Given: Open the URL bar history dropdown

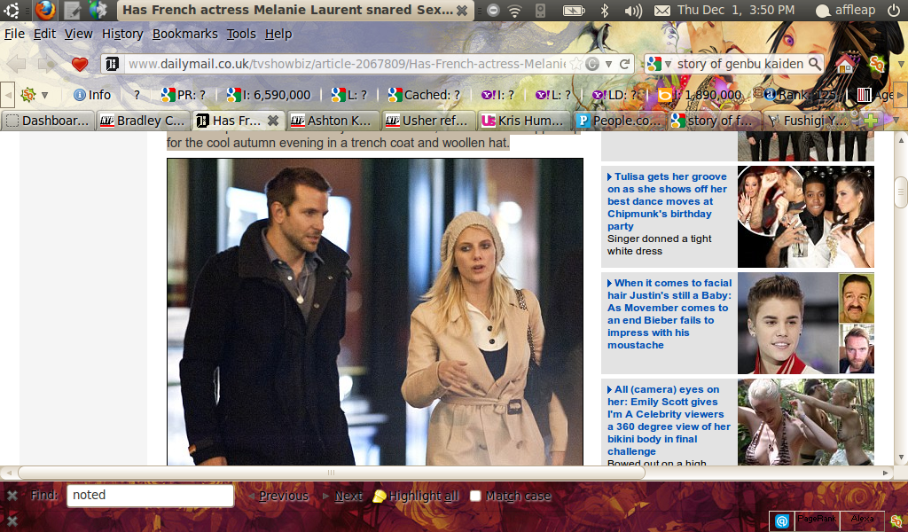Looking at the screenshot, I should tap(608, 64).
